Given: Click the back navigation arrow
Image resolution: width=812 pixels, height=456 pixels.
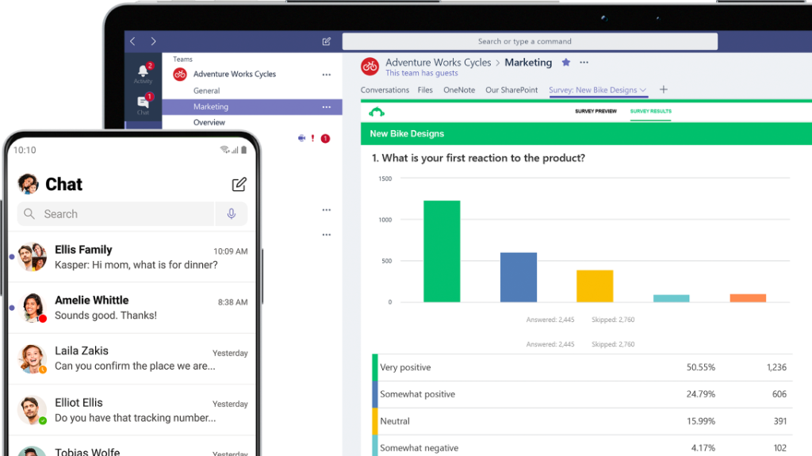Looking at the screenshot, I should 132,41.
